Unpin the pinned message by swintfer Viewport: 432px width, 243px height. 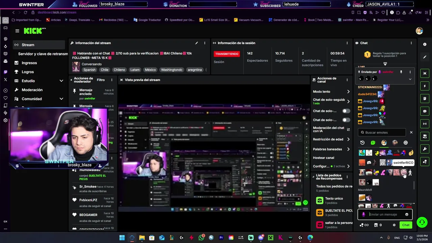[x=401, y=72]
